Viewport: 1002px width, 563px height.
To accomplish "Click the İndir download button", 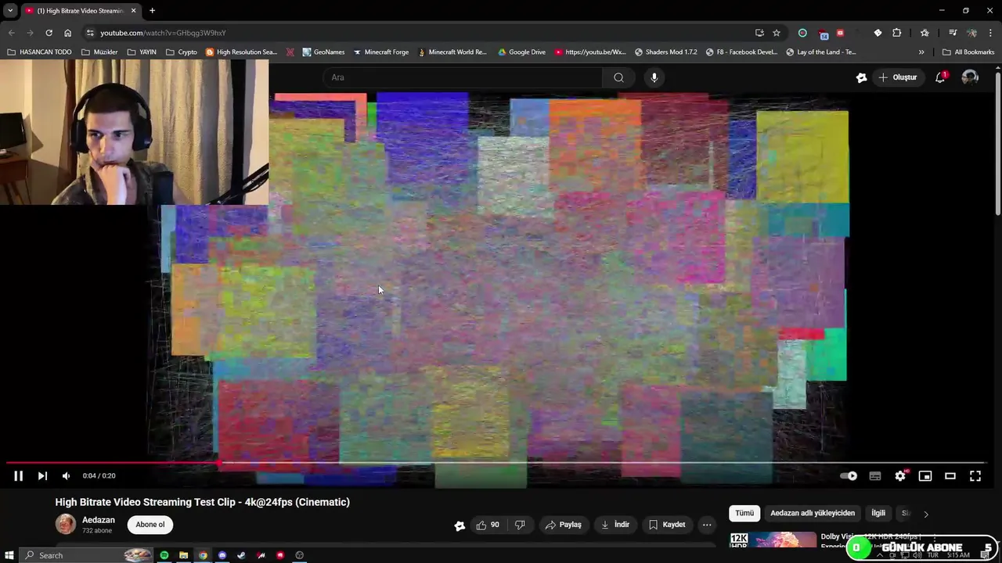I will click(615, 525).
